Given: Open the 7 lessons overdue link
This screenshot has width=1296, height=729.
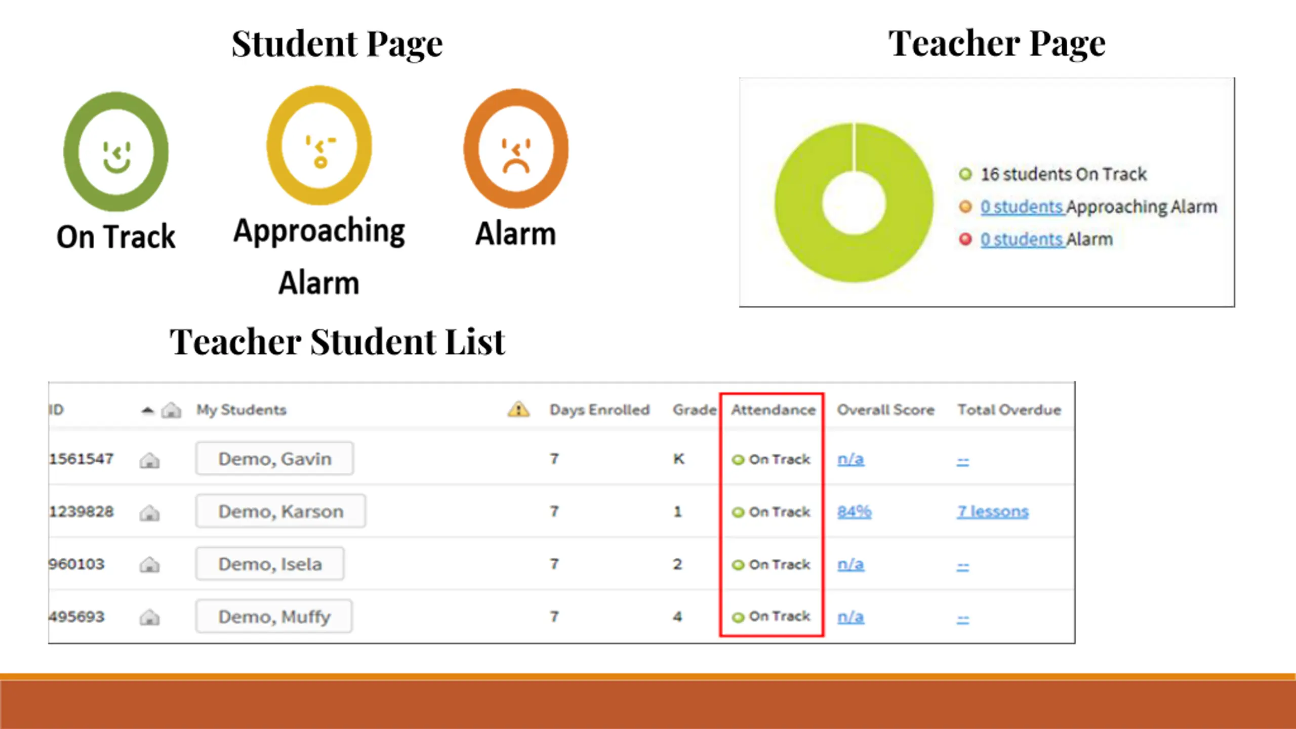Looking at the screenshot, I should [x=992, y=511].
